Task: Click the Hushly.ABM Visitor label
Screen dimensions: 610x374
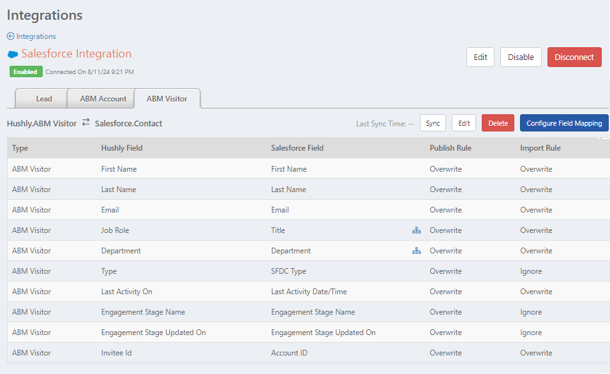Action: [x=41, y=123]
